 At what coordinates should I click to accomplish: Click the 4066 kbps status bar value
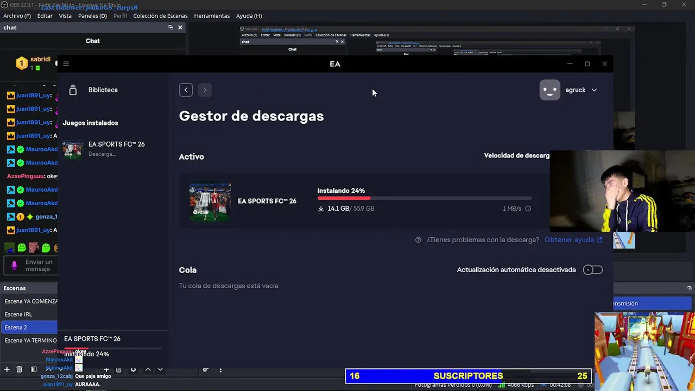520,385
